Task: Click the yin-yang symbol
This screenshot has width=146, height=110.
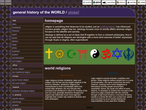Action: click(x=95, y=54)
